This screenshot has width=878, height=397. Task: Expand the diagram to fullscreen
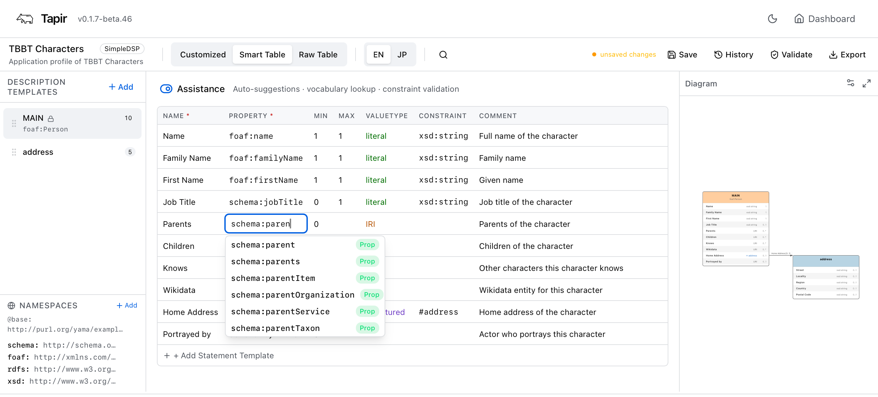click(x=866, y=83)
